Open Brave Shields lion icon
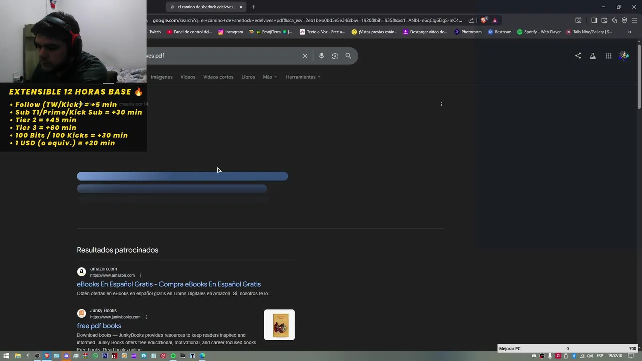Image resolution: width=642 pixels, height=361 pixels. (484, 20)
